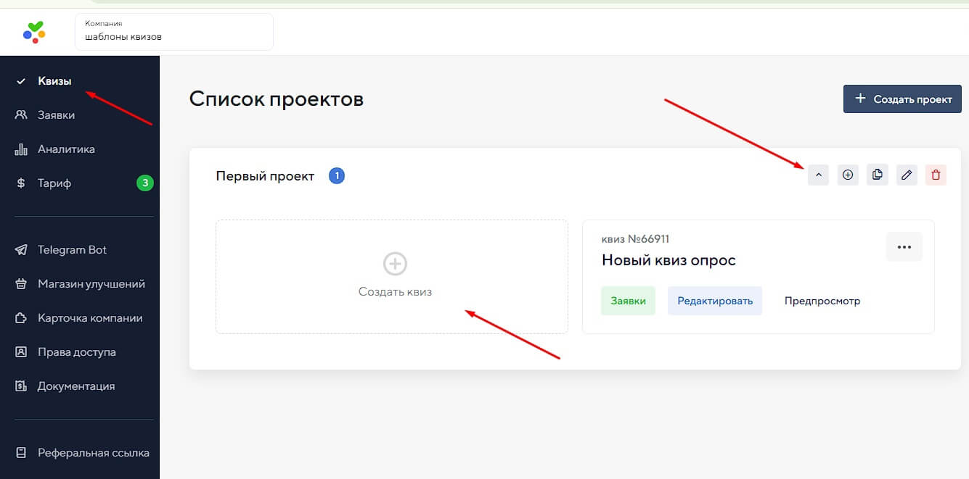The image size is (969, 479).
Task: Open the Telegram Bot sidebar section
Action: click(x=71, y=249)
